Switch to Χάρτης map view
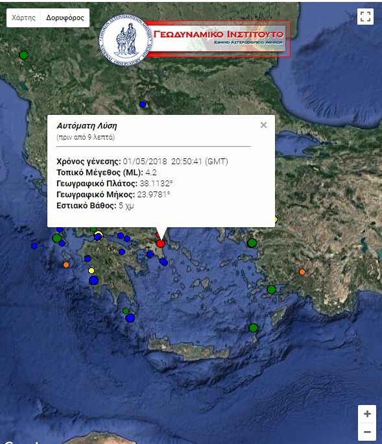Screen dimensions: 382x444 click(23, 18)
